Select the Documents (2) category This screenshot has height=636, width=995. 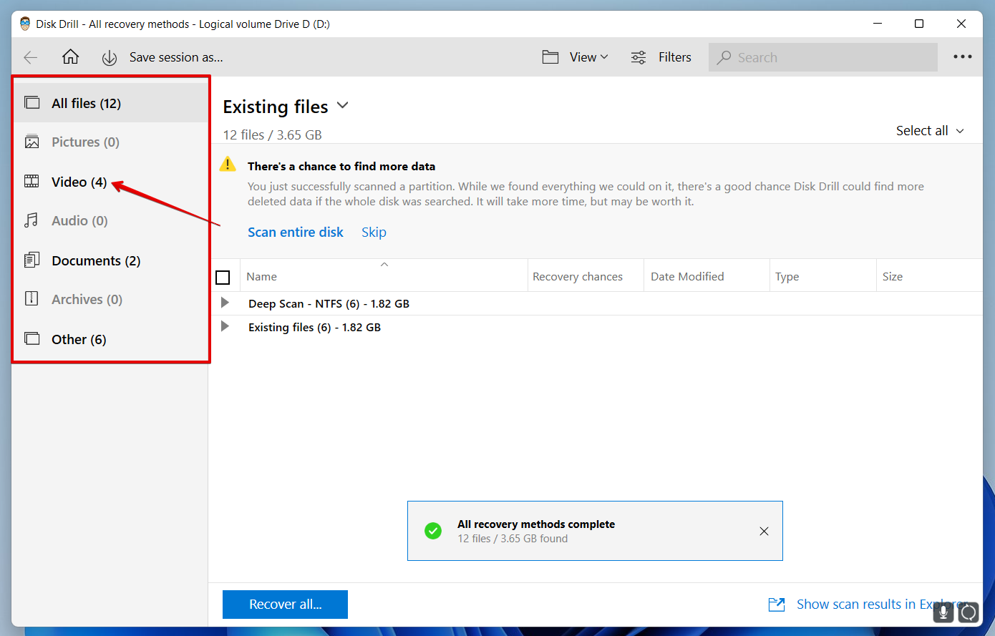point(111,260)
